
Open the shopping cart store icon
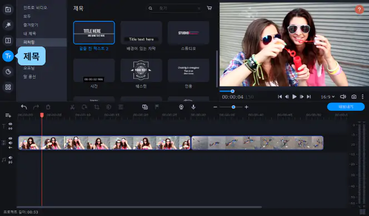tap(209, 8)
